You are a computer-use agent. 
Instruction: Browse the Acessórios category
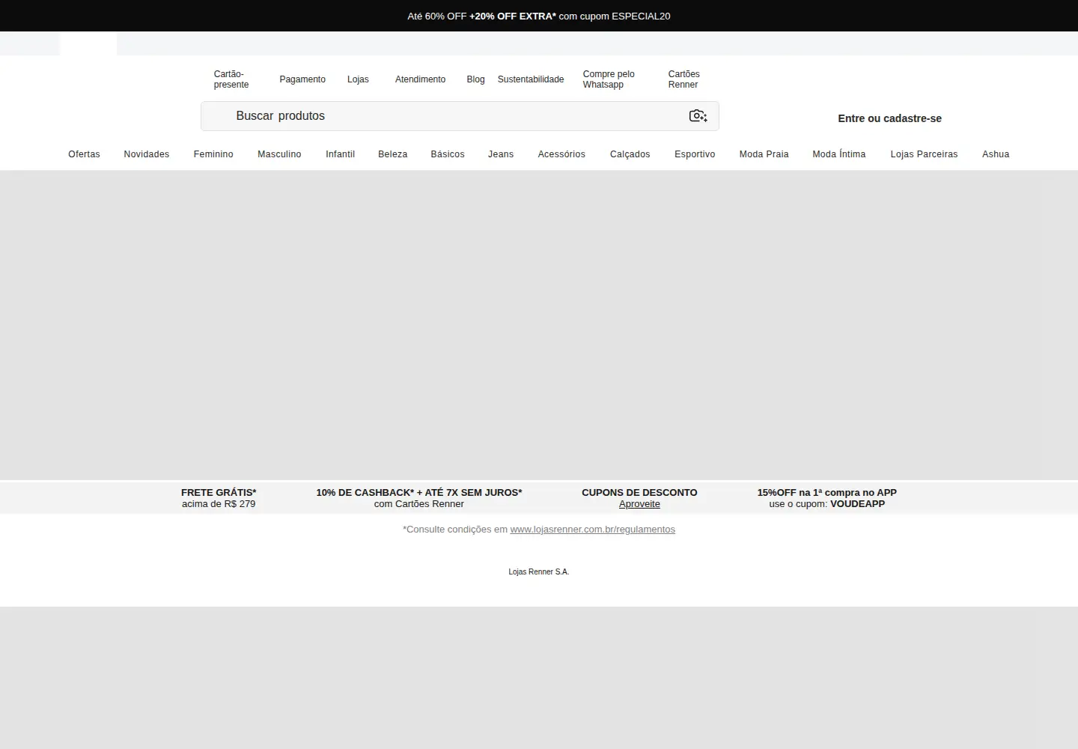point(561,154)
